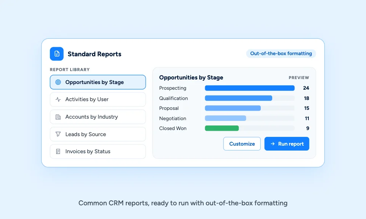
Task: Click the REPORT LIBRARY label
Action: coord(70,70)
